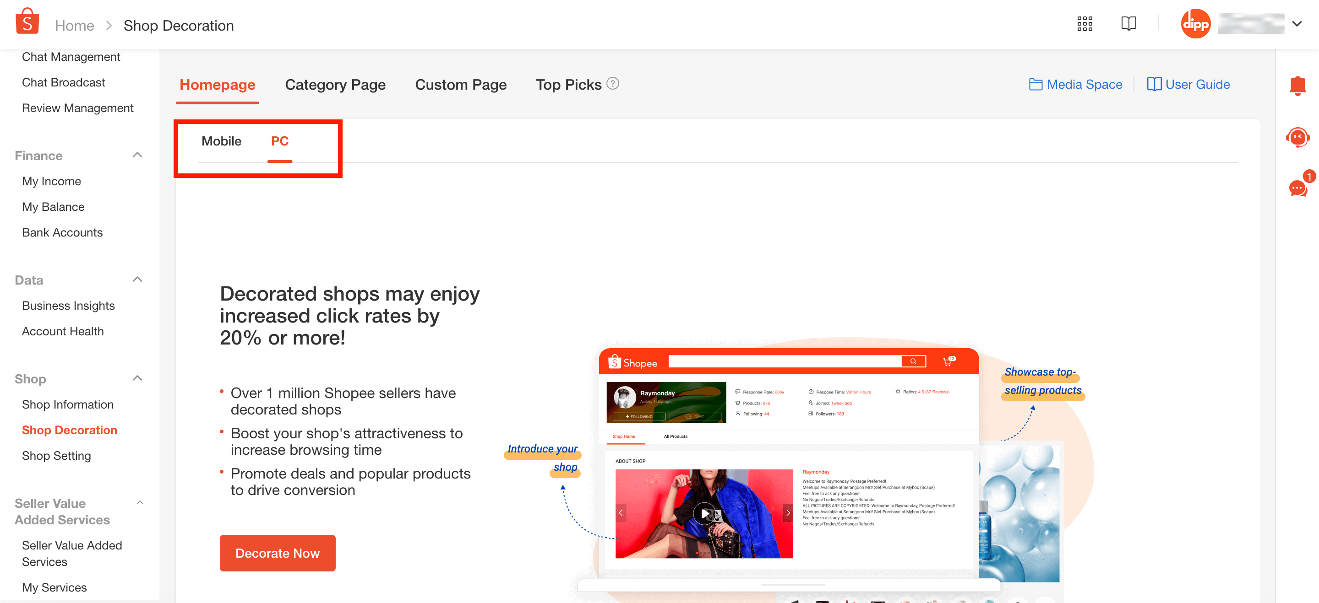This screenshot has height=603, width=1319.
Task: Click the question mark icon beside Top Picks
Action: point(613,83)
